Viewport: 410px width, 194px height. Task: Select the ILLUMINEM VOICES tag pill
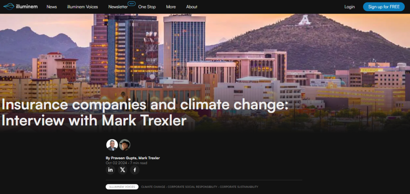point(122,187)
